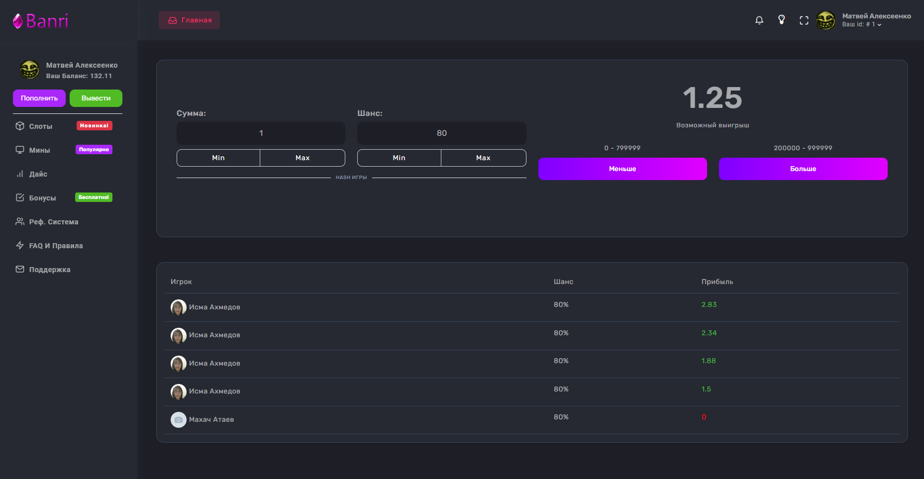The height and width of the screenshot is (479, 924).
Task: Open Реф. Система from the sidebar
Action: coord(53,222)
